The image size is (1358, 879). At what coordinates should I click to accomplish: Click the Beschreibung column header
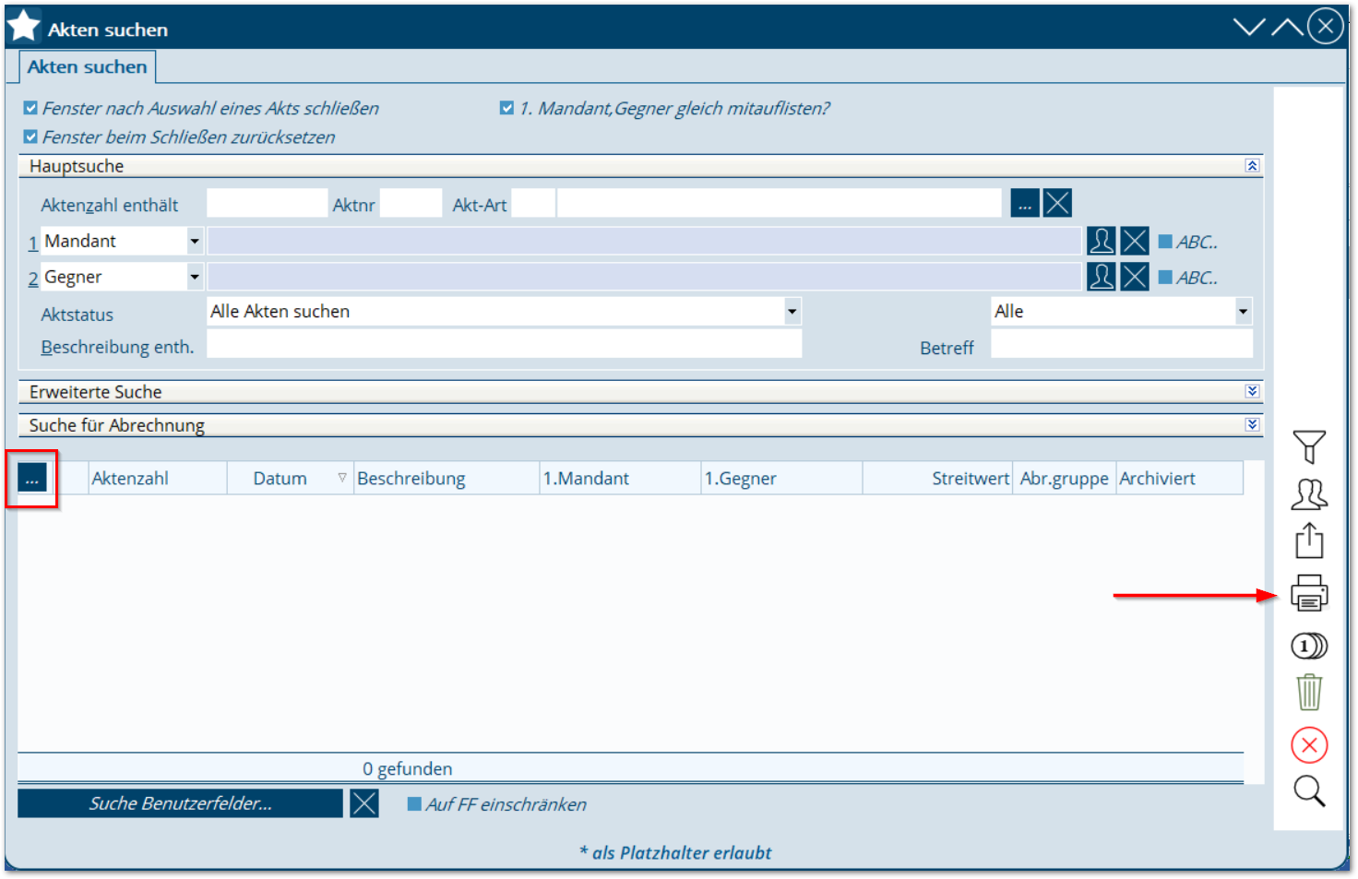click(x=447, y=478)
